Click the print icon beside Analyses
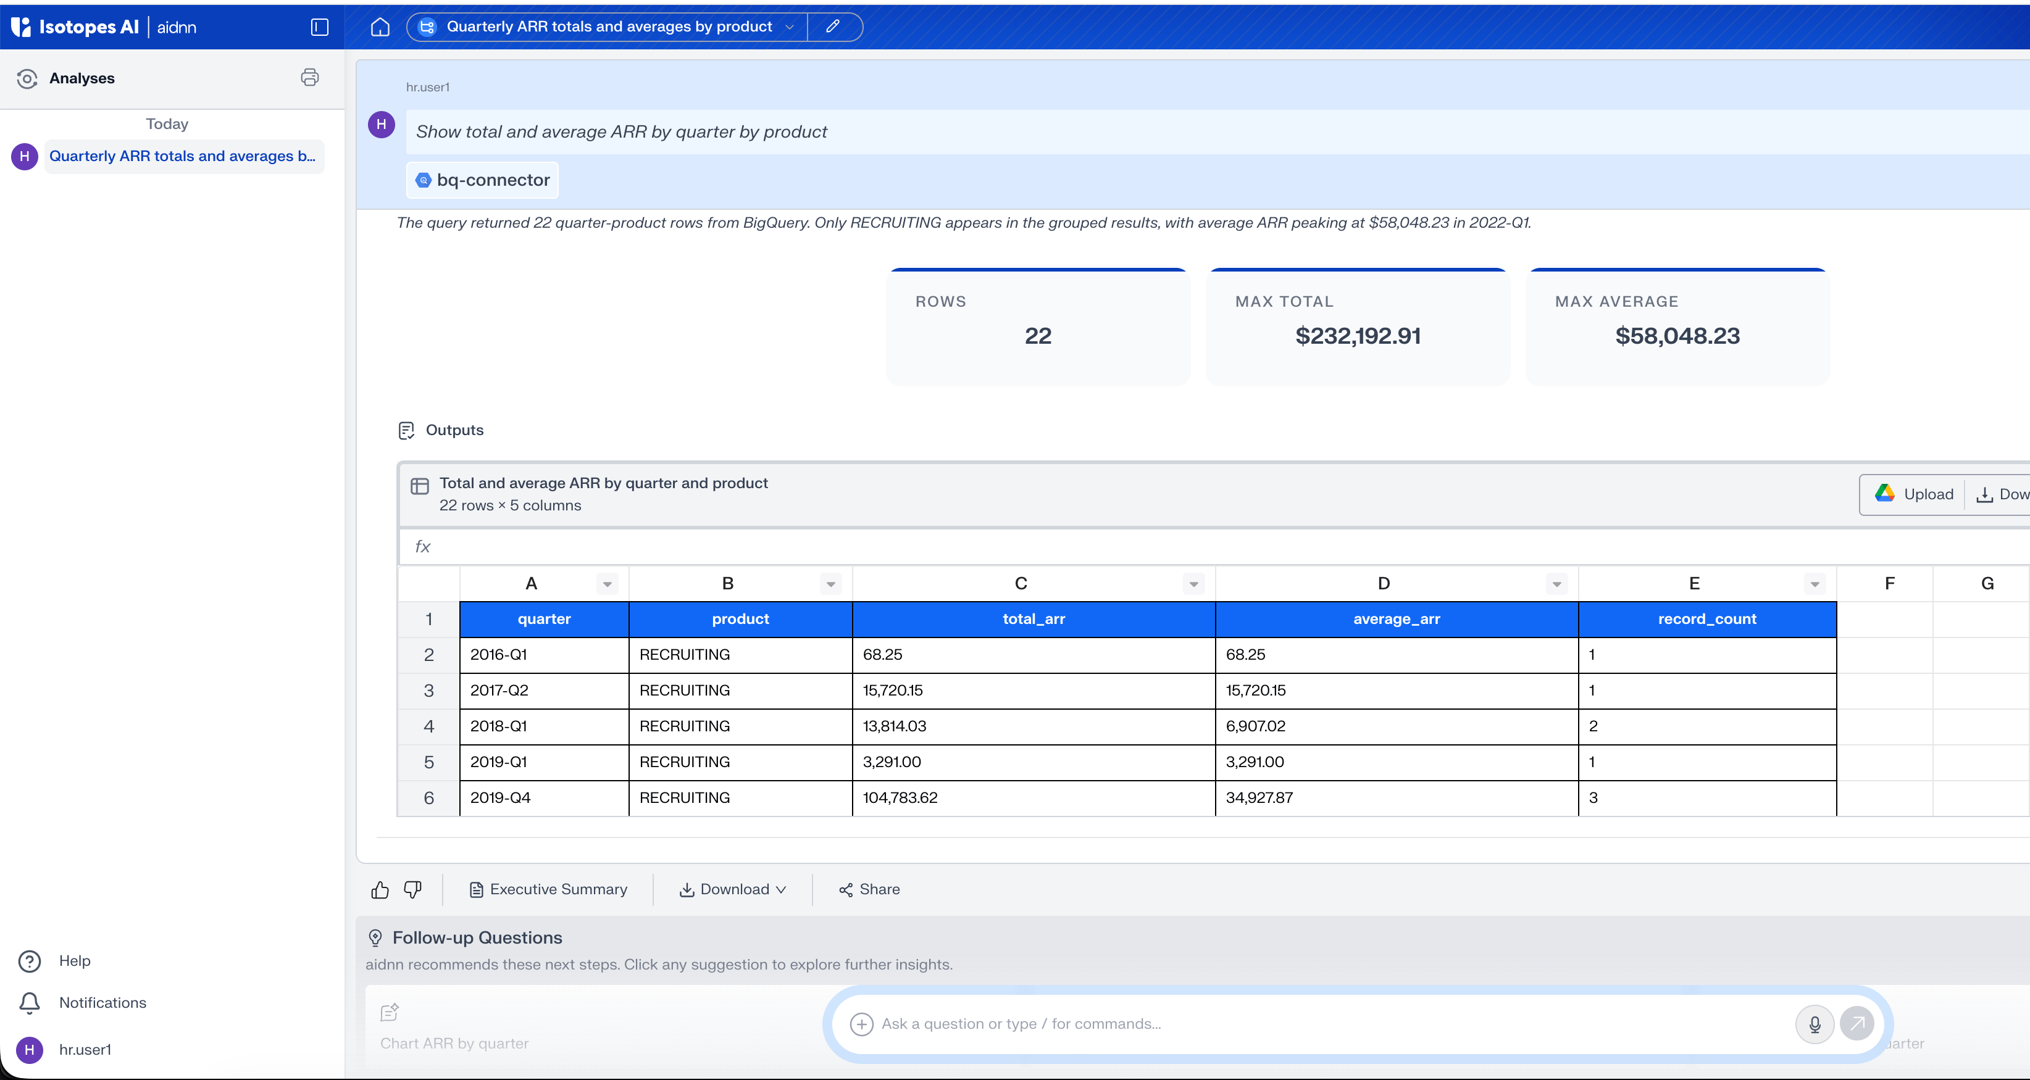This screenshot has height=1080, width=2030. point(310,77)
